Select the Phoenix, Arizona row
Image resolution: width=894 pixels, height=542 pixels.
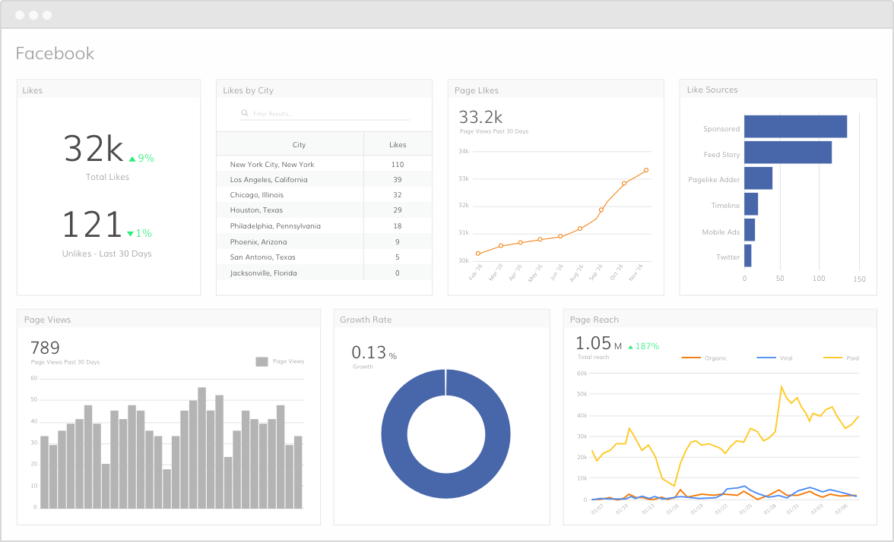click(324, 241)
